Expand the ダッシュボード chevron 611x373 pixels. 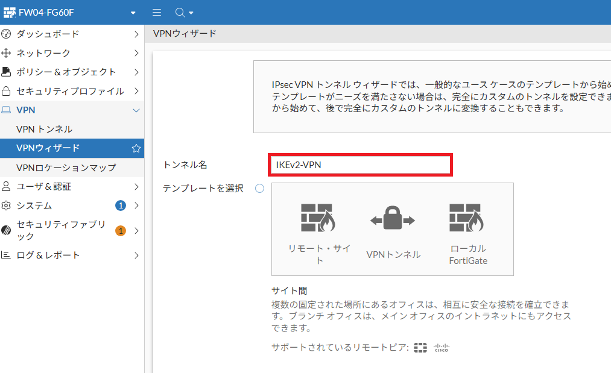[136, 34]
